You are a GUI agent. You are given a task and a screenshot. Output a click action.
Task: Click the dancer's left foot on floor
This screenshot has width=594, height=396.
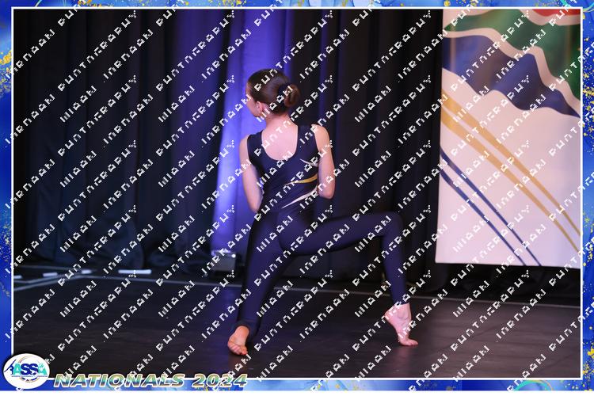coord(238,341)
